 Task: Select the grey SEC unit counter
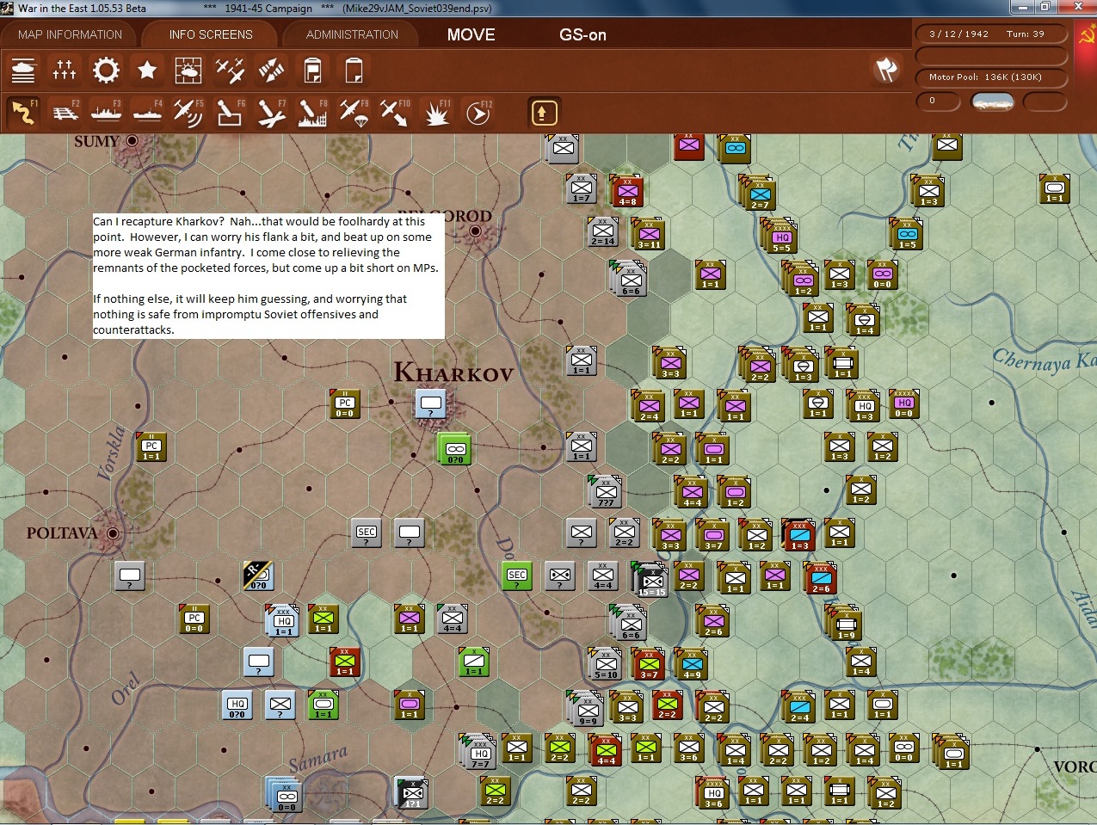tap(367, 533)
